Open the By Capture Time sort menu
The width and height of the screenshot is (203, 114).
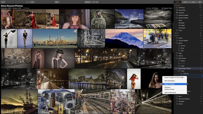[167, 8]
